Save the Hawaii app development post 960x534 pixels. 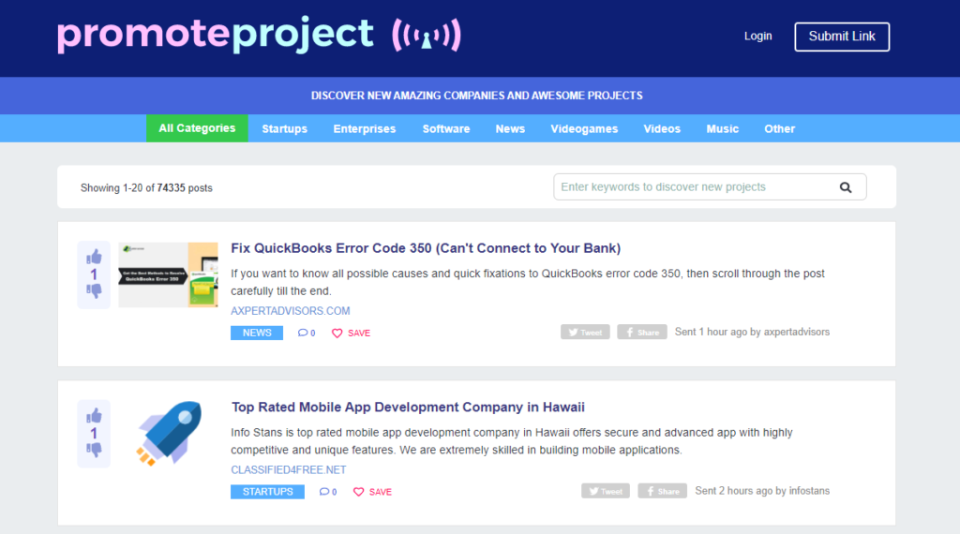click(372, 492)
